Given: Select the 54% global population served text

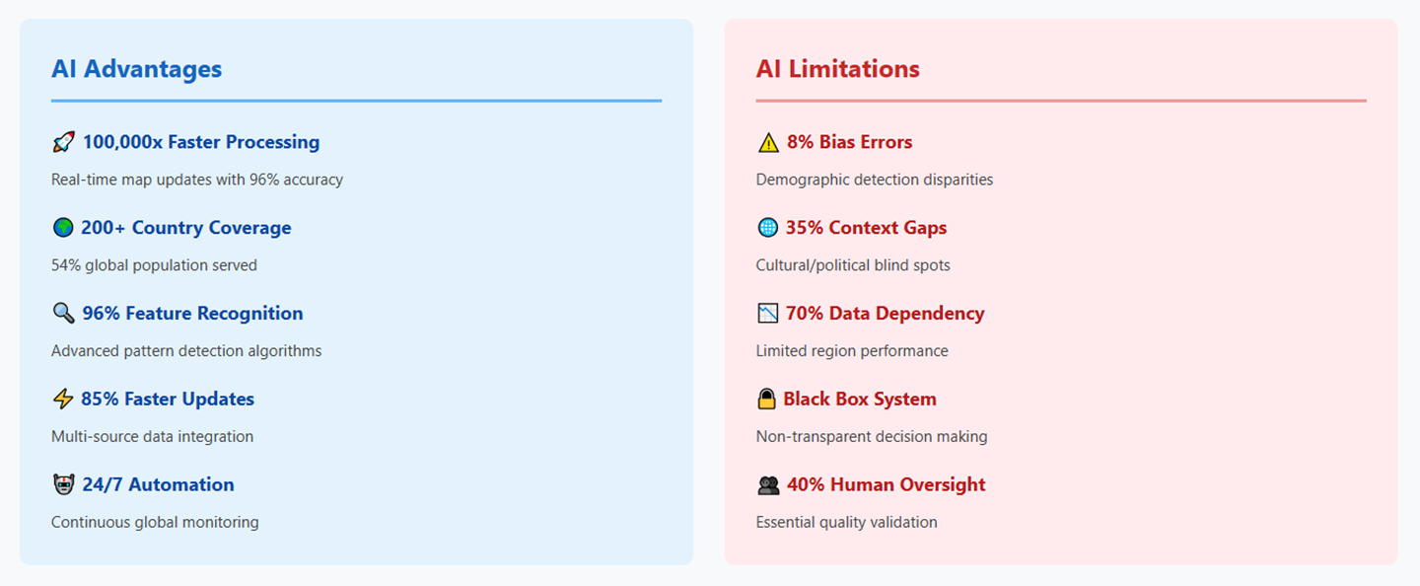Looking at the screenshot, I should (154, 265).
